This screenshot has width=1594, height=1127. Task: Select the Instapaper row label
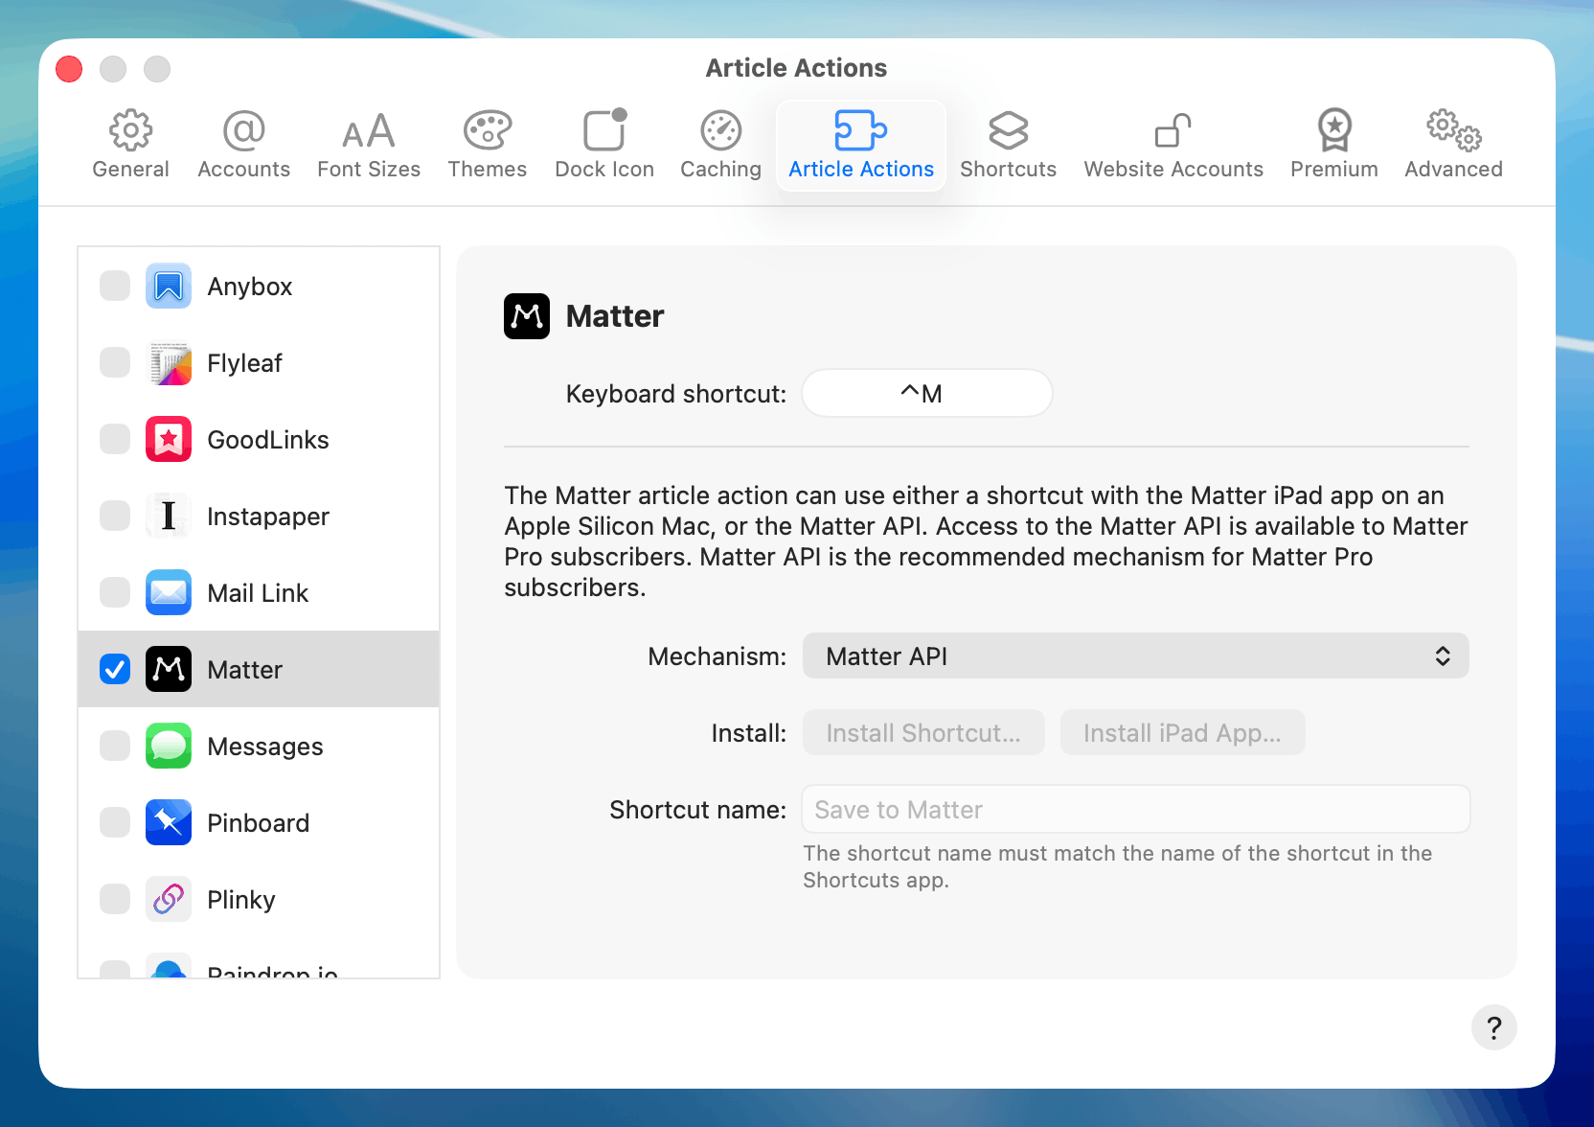(268, 516)
